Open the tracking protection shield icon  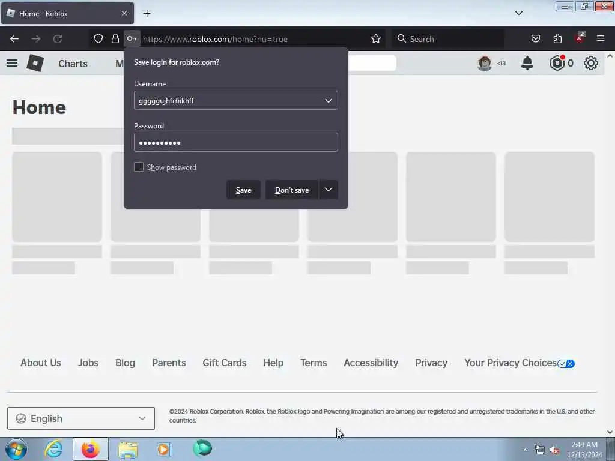point(98,38)
